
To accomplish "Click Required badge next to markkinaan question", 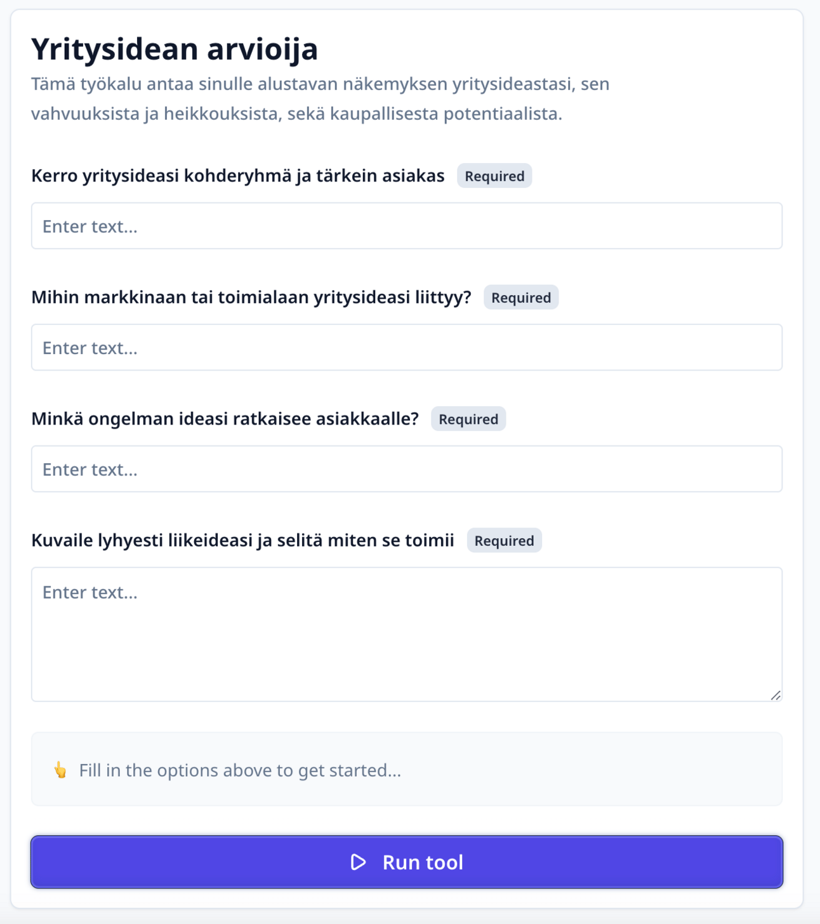I will (x=521, y=298).
